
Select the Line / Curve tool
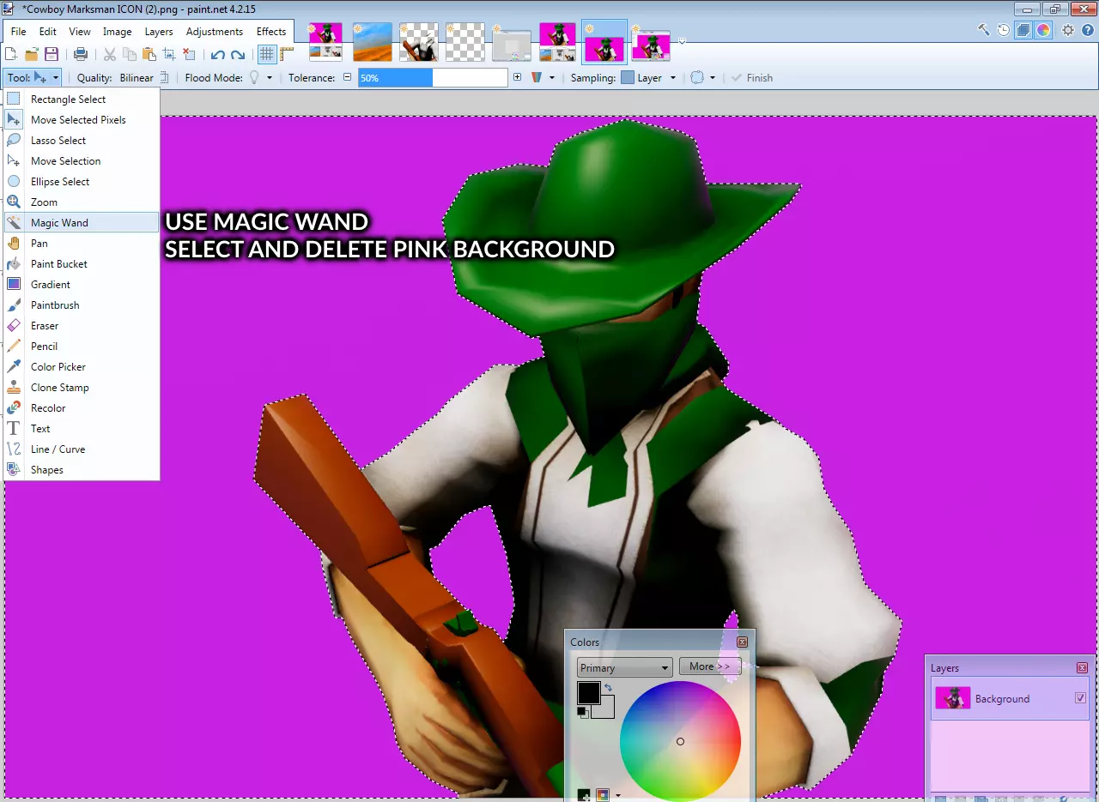(x=82, y=449)
